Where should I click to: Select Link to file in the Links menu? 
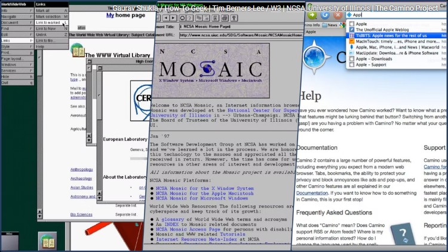pos(52,41)
